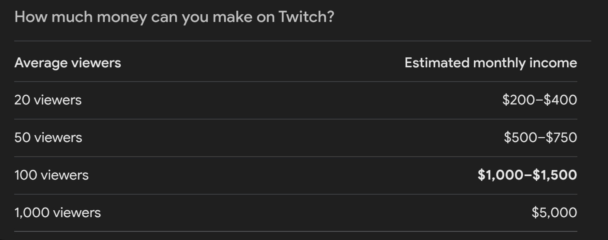Click the $5,000 income value
Viewport: 608px width, 240px height.
pos(554,213)
